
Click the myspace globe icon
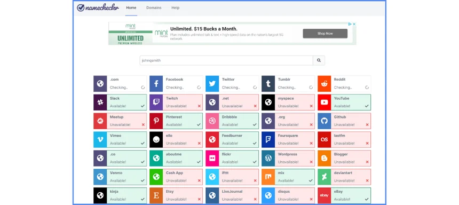pyautogui.click(x=268, y=102)
